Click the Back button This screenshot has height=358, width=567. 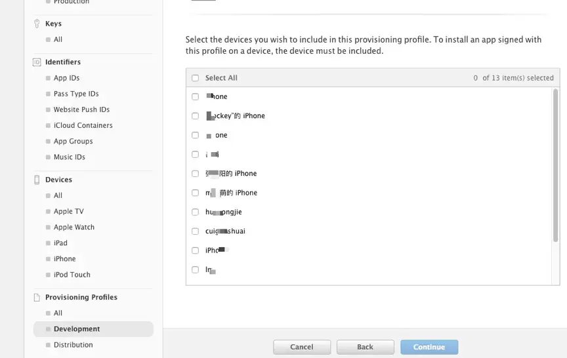pyautogui.click(x=366, y=347)
